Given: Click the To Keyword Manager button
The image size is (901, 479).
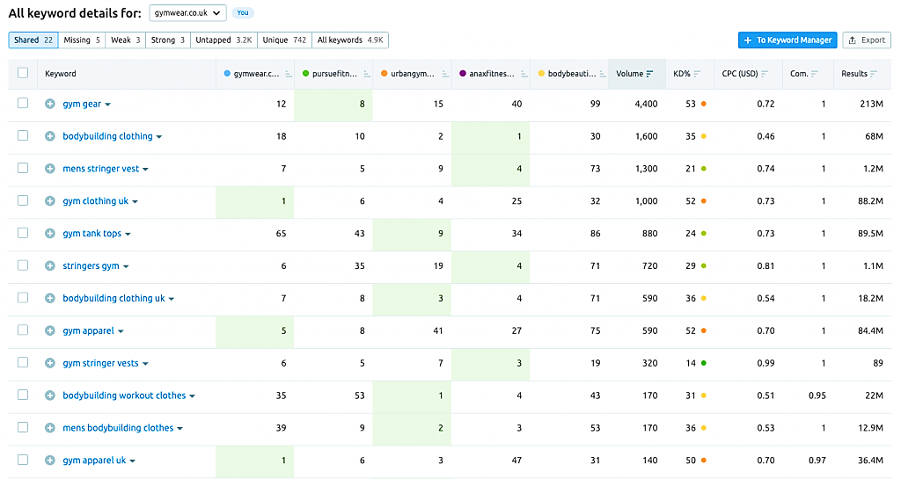Looking at the screenshot, I should click(787, 40).
